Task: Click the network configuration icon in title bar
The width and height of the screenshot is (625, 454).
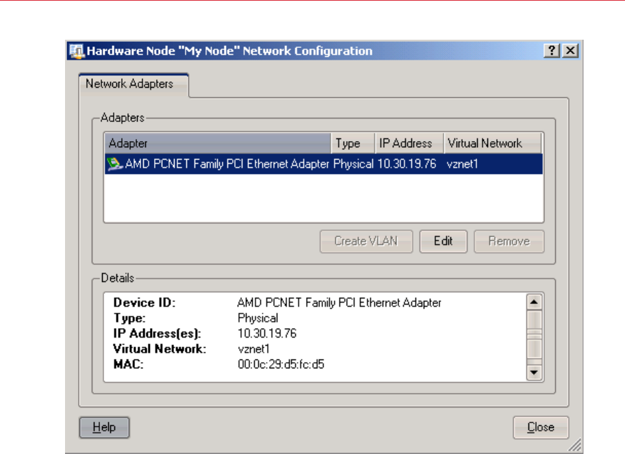Action: [77, 51]
